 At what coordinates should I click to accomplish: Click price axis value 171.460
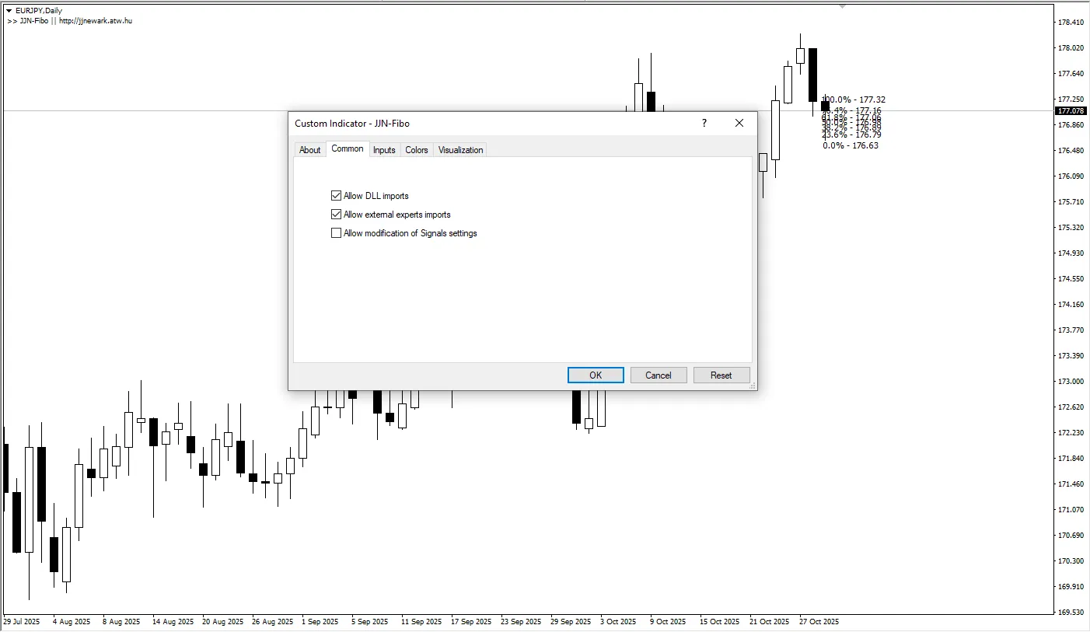pos(1071,484)
